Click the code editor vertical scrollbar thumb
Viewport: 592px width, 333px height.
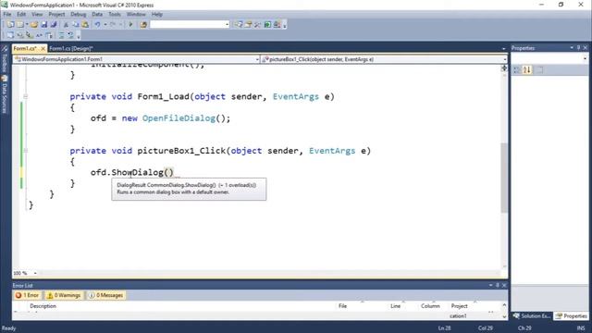coord(504,178)
